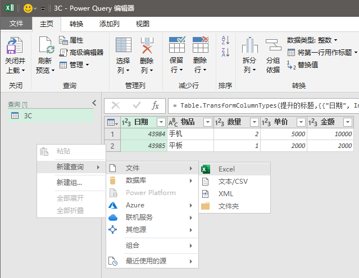Switch to the View (视图) tab
This screenshot has height=278, width=359.
[x=142, y=24]
